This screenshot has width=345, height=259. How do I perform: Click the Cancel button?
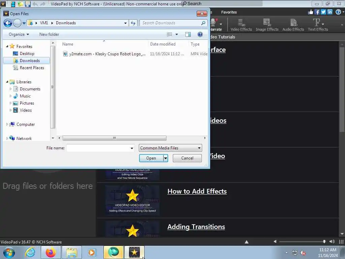187,158
